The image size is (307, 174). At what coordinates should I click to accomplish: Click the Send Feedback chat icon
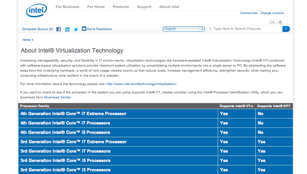[x=84, y=28]
